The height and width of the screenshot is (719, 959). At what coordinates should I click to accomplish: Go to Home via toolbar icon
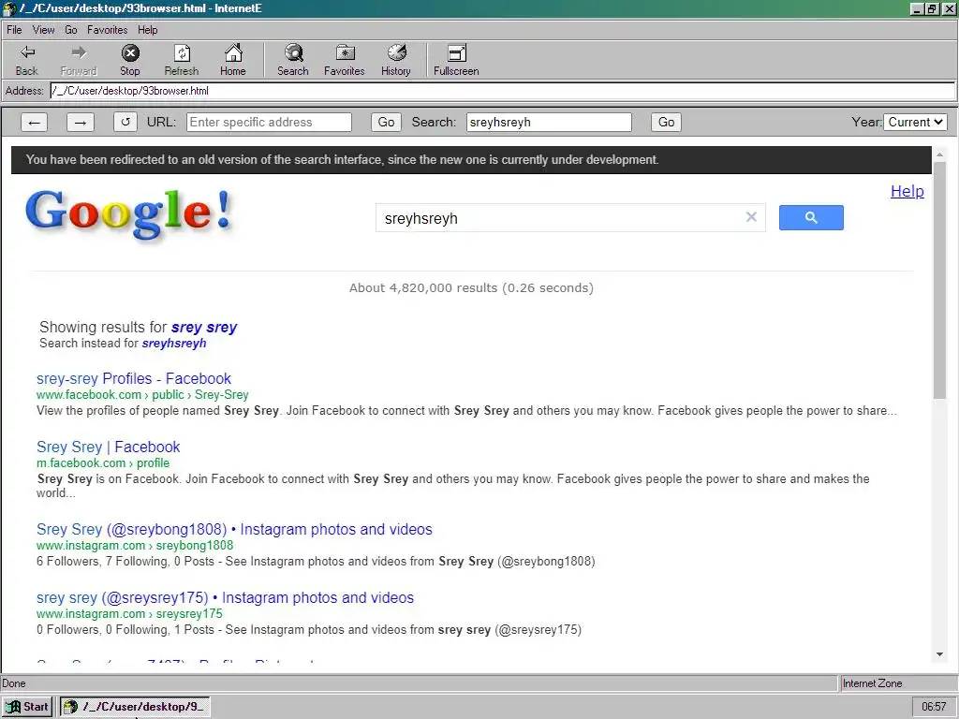pos(233,59)
